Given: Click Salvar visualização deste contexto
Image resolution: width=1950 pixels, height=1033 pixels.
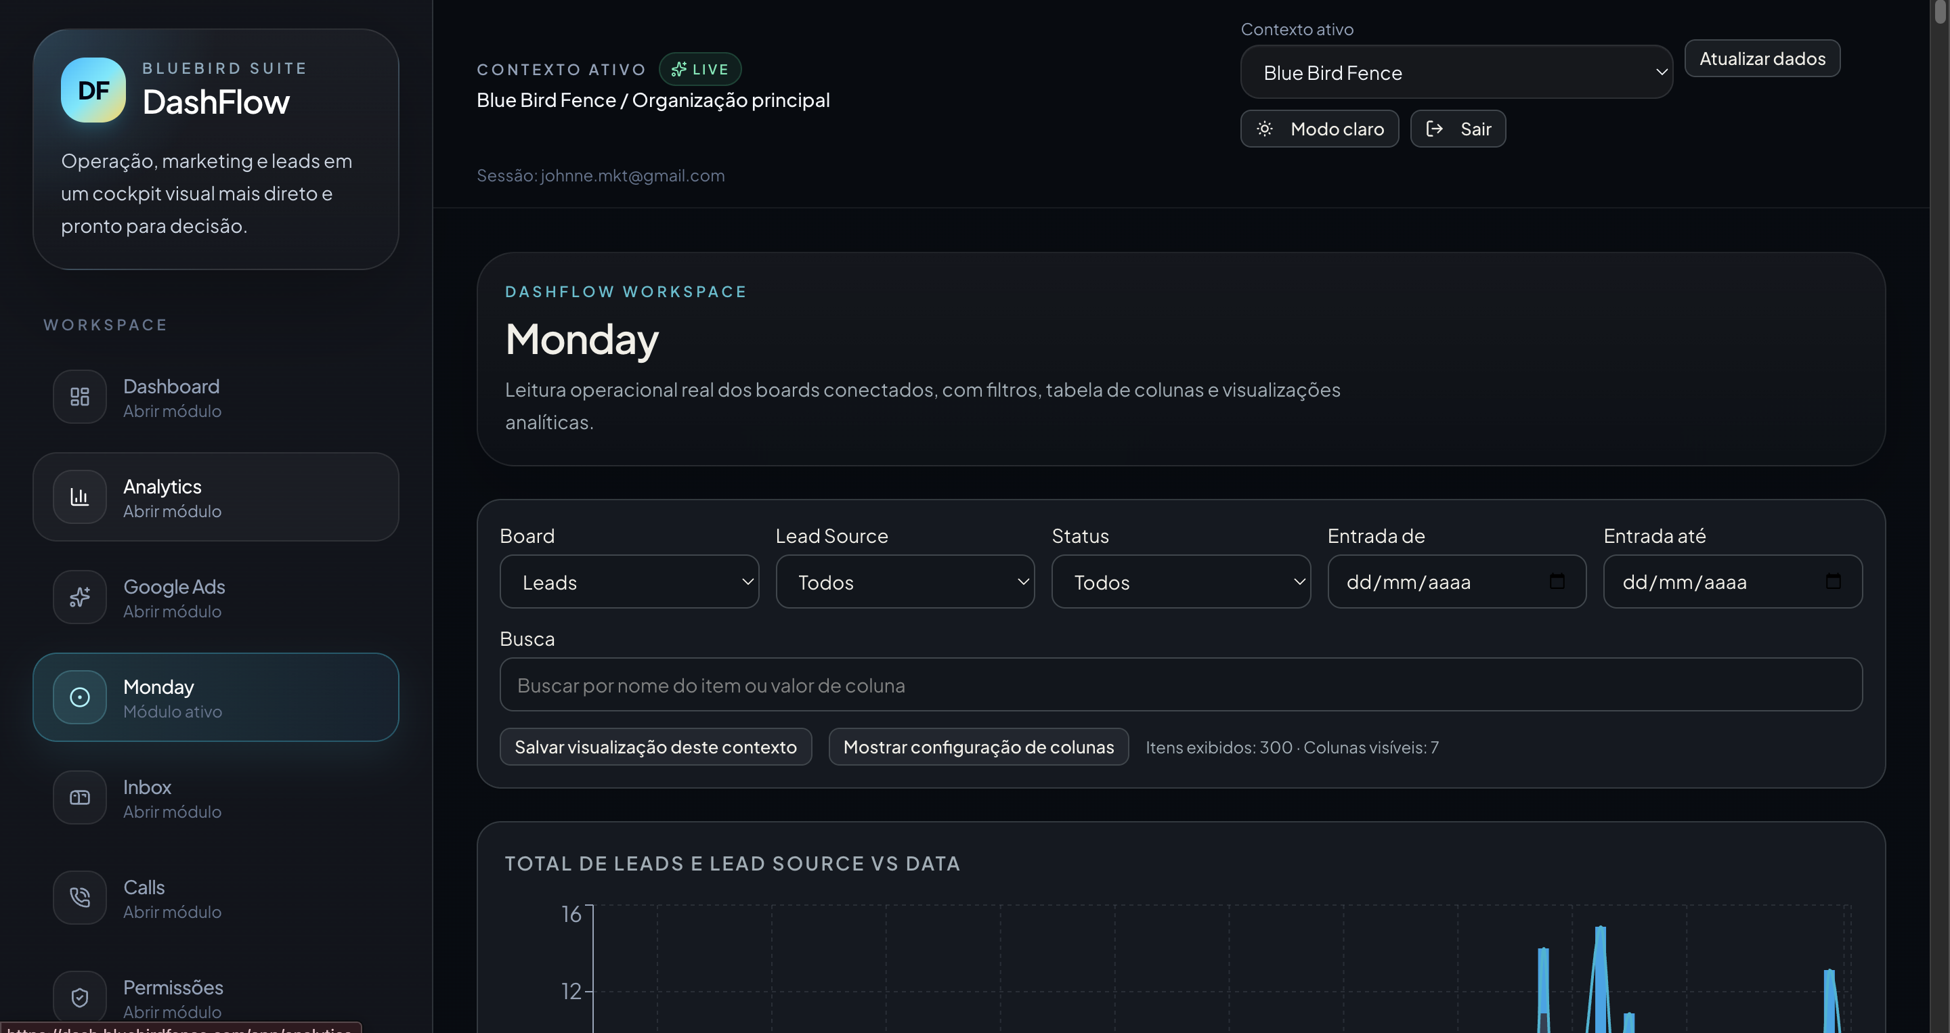Looking at the screenshot, I should [655, 746].
